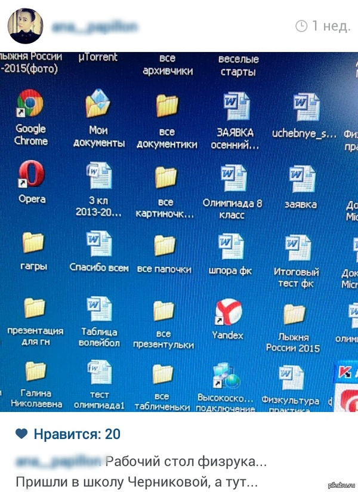Select the Итоговый тест фк document

(x=295, y=247)
